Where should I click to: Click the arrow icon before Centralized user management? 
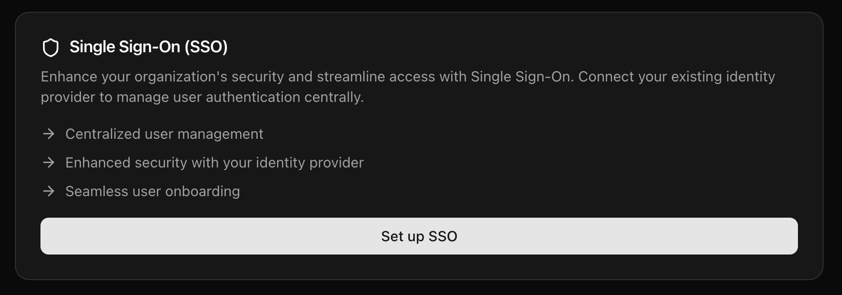pyautogui.click(x=49, y=134)
